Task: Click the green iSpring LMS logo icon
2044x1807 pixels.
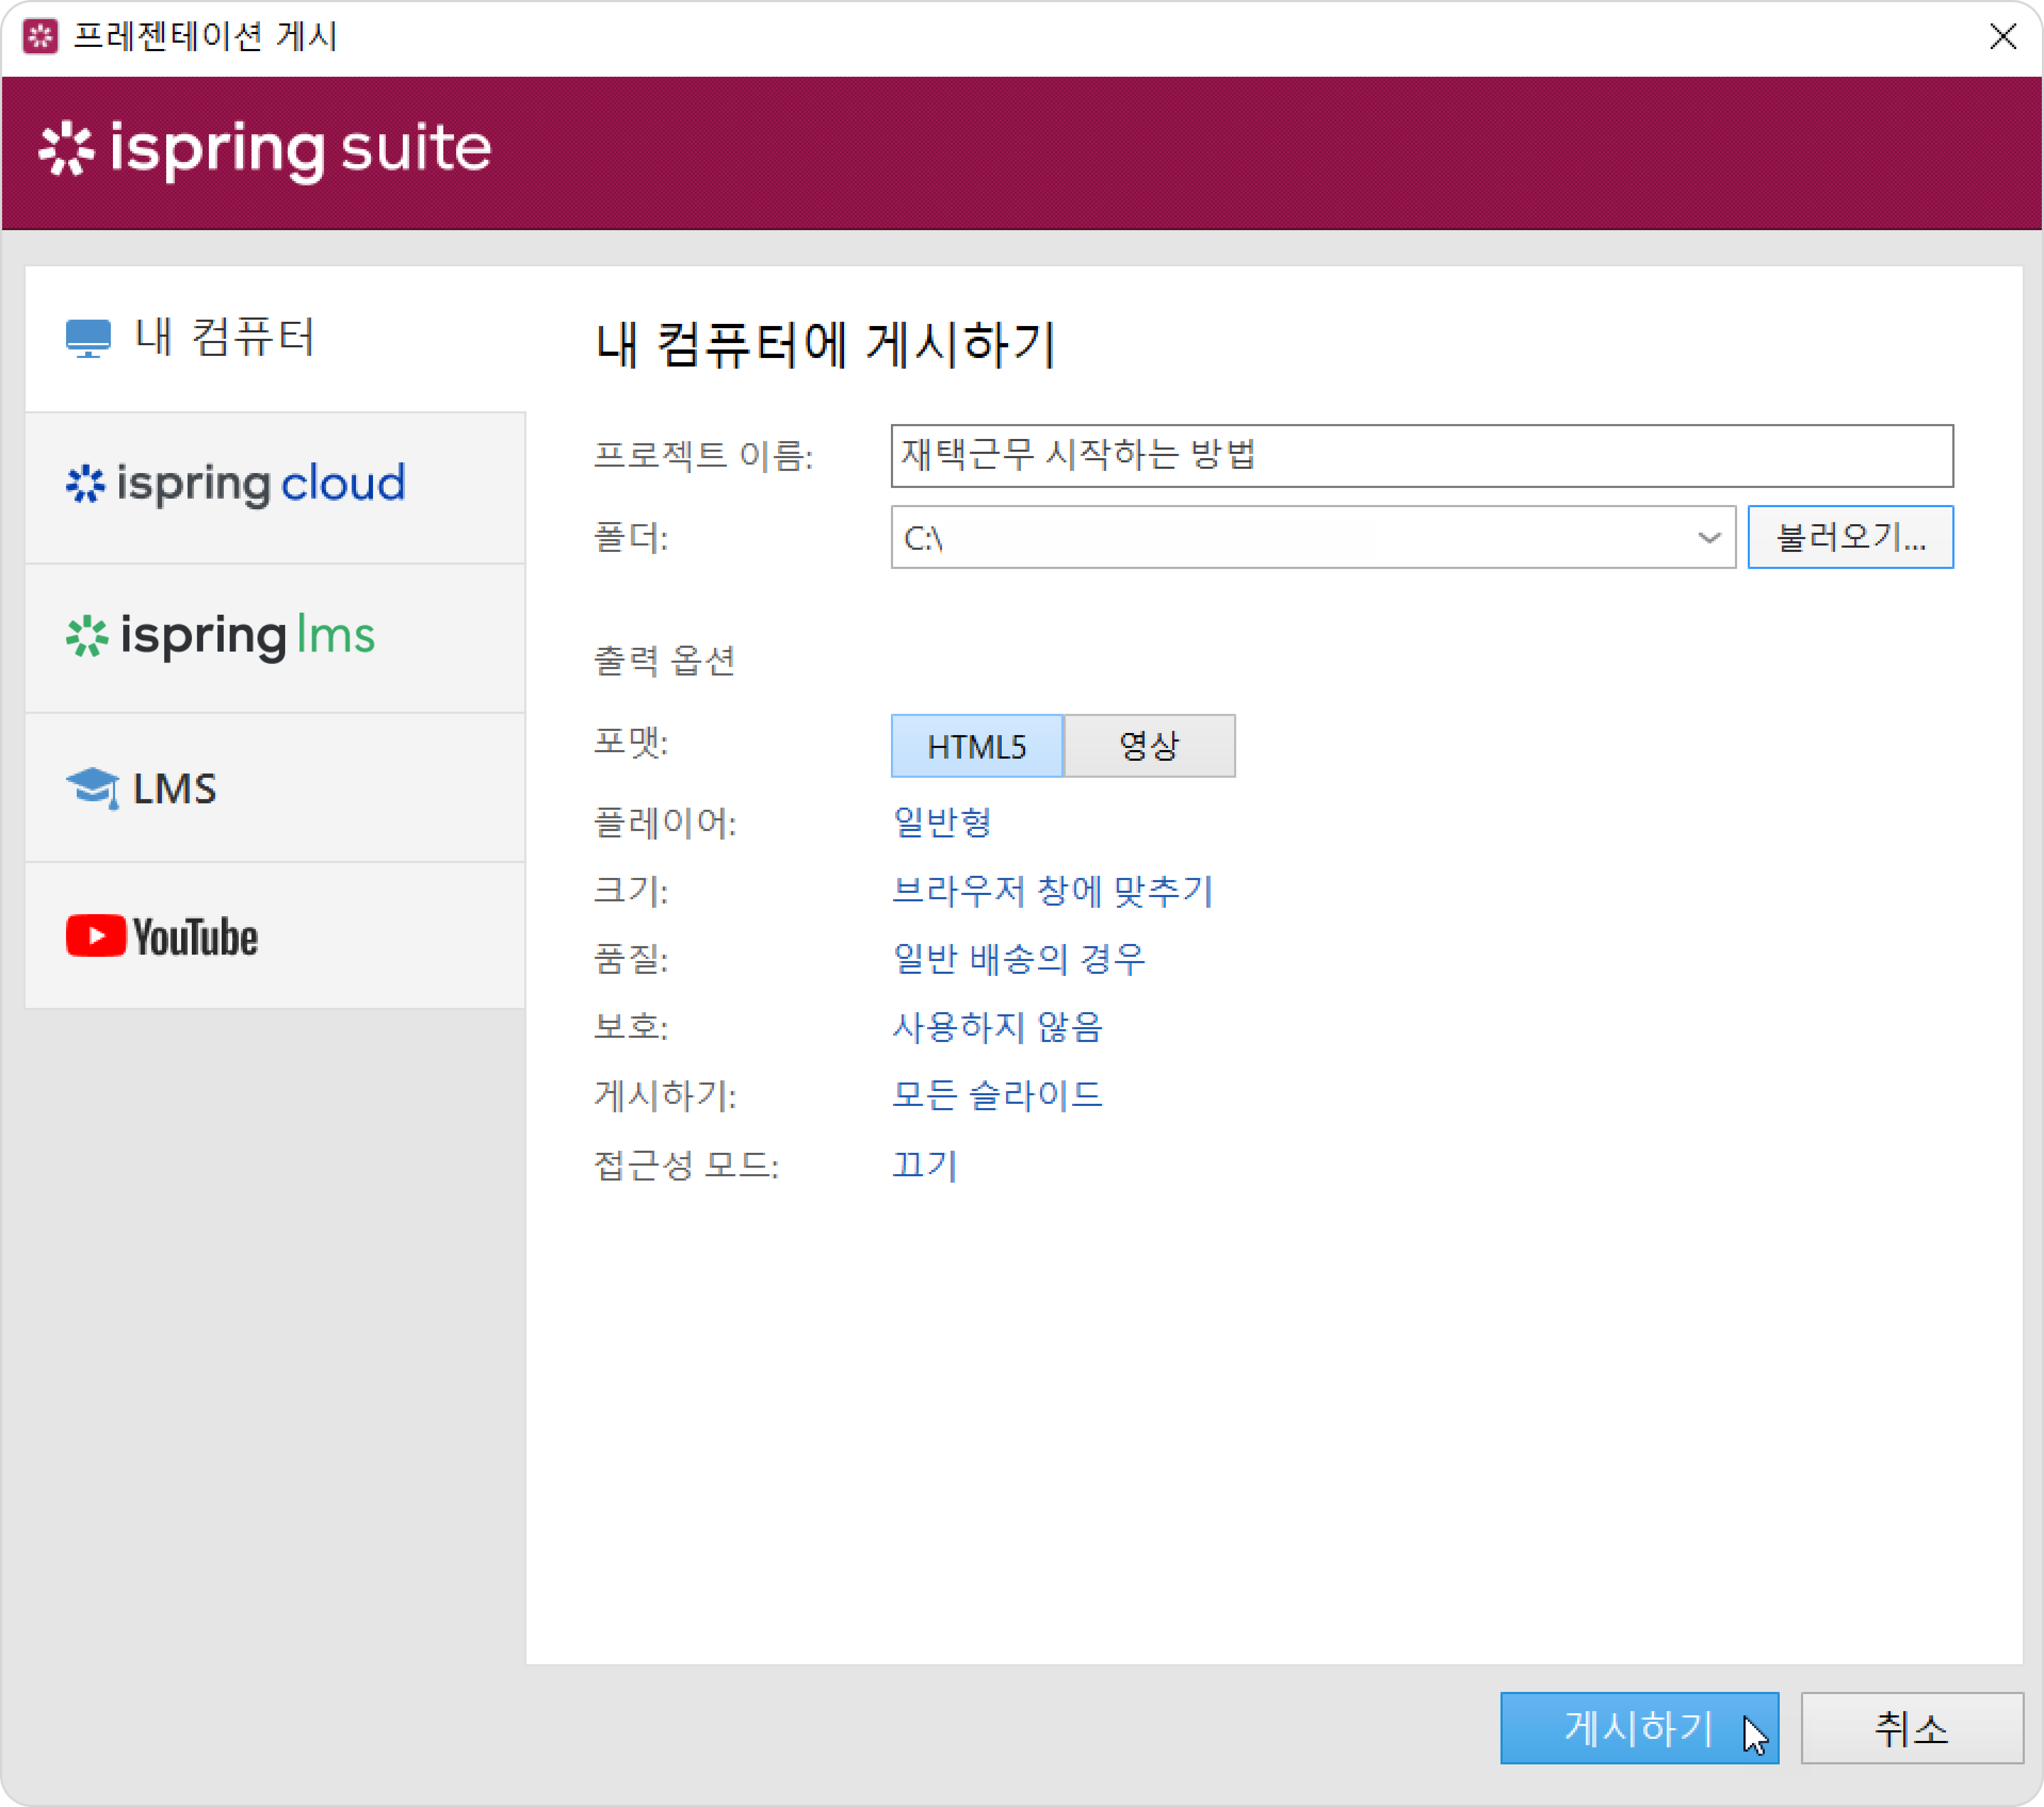Action: click(x=87, y=636)
